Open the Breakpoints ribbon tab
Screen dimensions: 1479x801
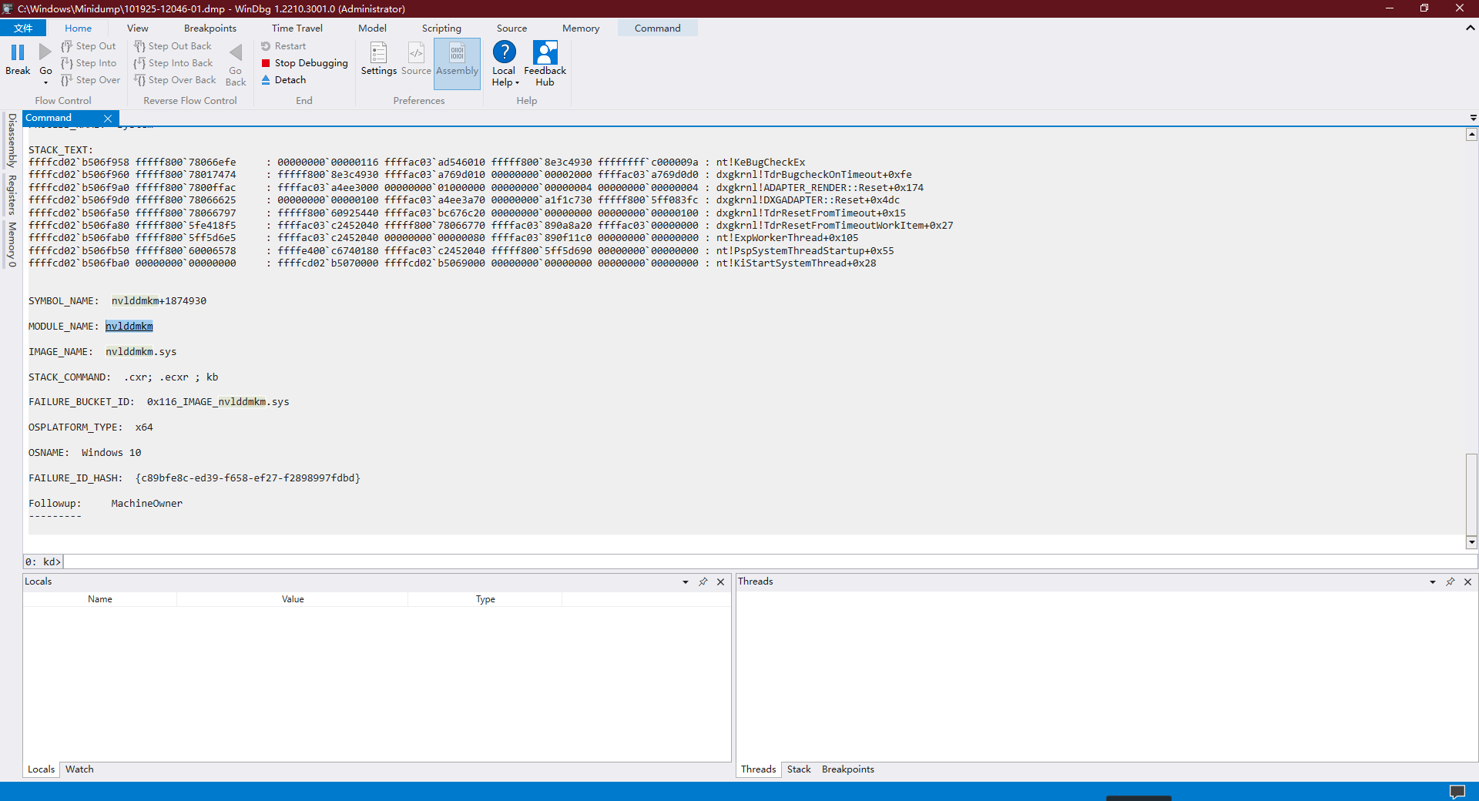(x=210, y=28)
